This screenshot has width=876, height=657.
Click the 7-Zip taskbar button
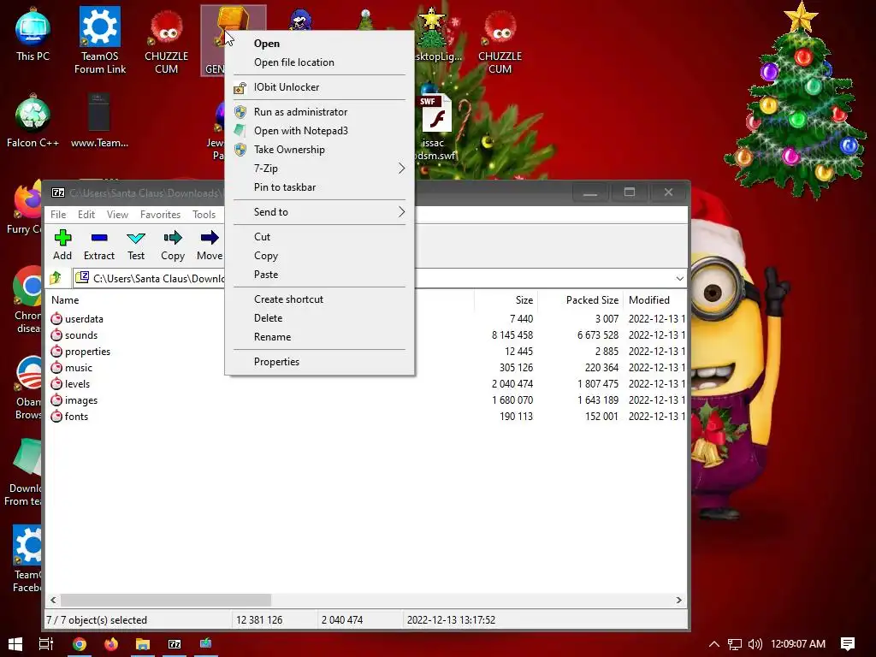coord(175,643)
